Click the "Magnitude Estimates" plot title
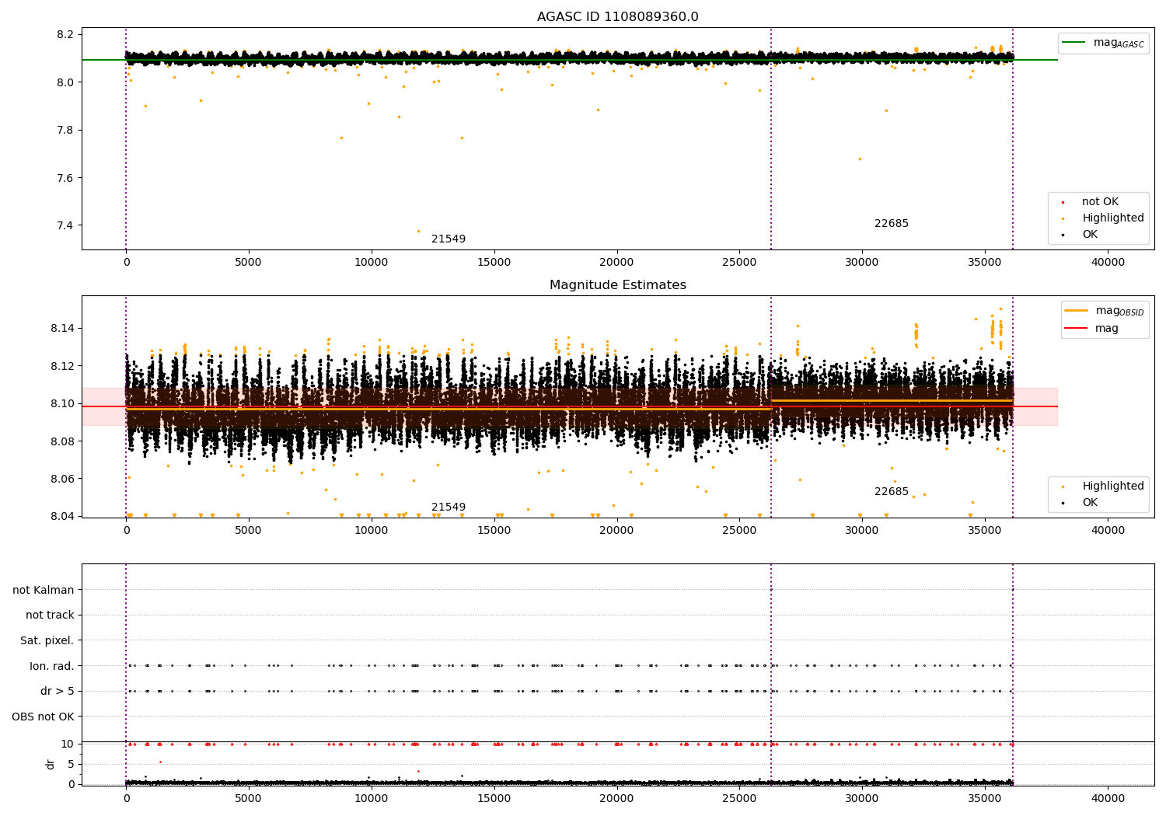The width and height of the screenshot is (1166, 816). [617, 285]
